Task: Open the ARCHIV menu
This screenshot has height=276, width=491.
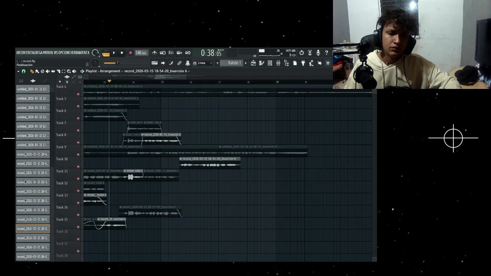Action: click(x=21, y=53)
